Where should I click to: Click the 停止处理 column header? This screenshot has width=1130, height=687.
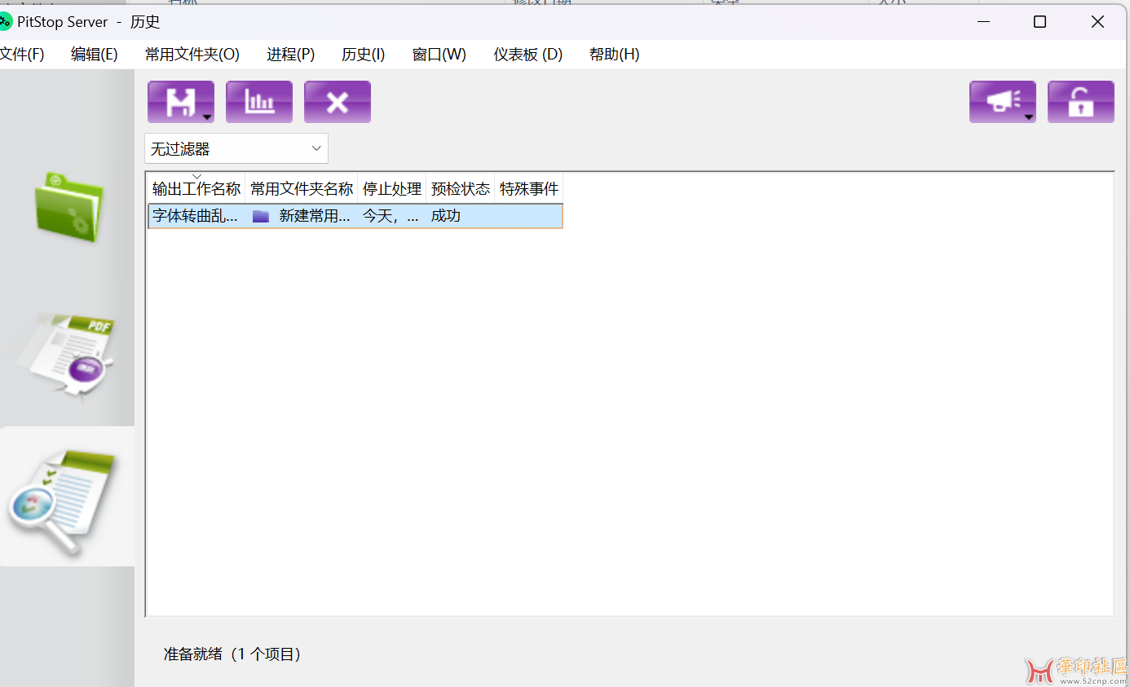coord(391,189)
